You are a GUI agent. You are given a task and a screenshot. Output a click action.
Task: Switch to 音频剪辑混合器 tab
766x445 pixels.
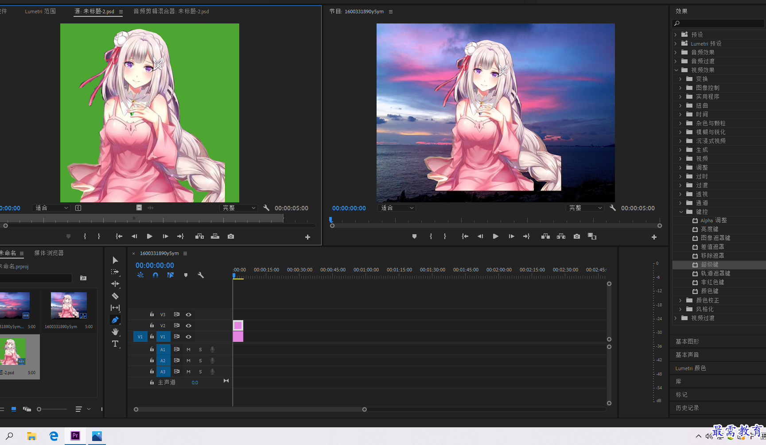171,12
